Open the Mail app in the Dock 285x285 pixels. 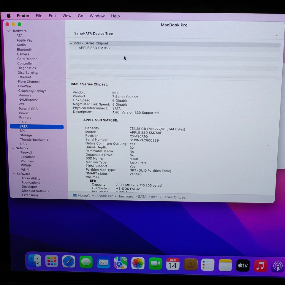(103, 262)
